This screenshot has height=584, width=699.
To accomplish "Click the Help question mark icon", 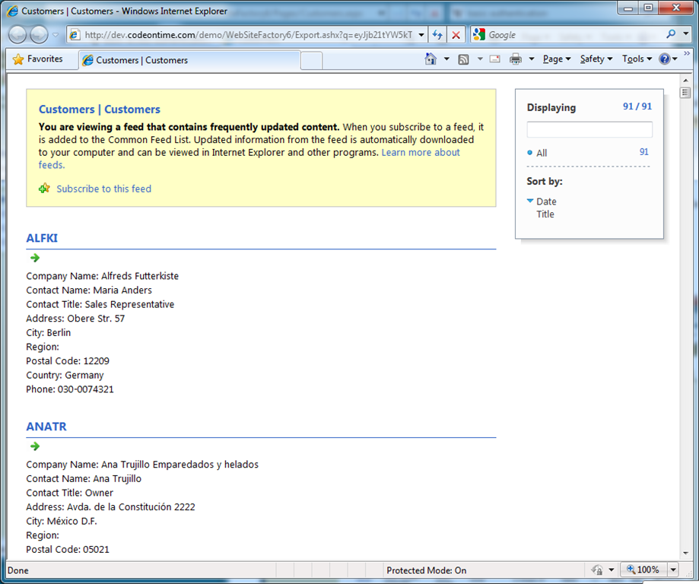I will pyautogui.click(x=664, y=59).
